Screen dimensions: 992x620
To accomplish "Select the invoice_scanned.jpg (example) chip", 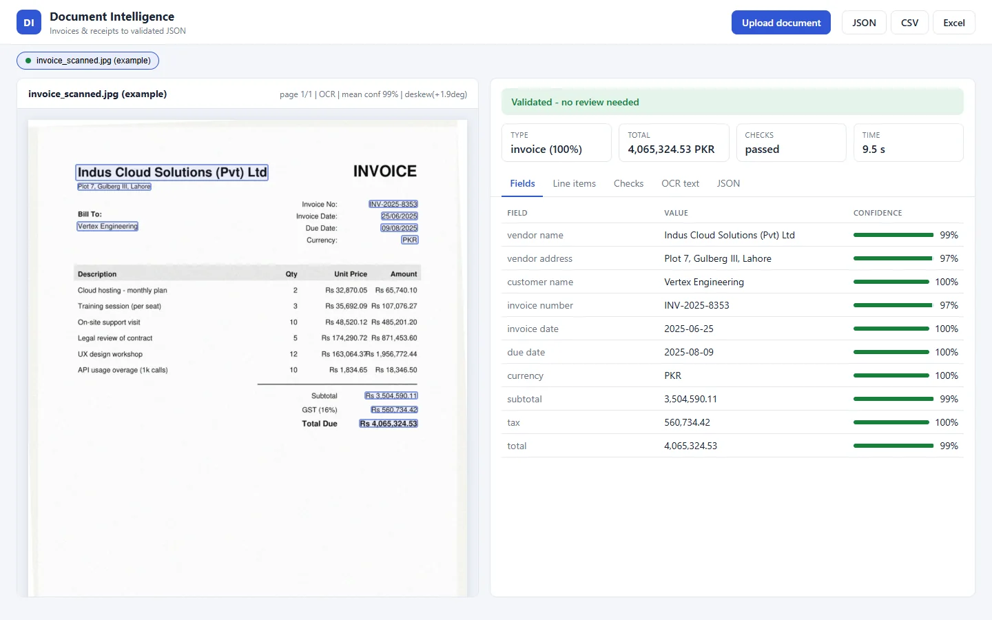I will (88, 61).
